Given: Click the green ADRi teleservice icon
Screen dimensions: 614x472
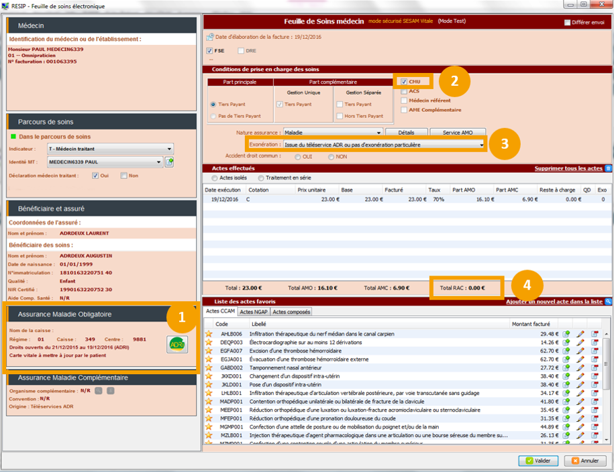Looking at the screenshot, I should [x=177, y=345].
